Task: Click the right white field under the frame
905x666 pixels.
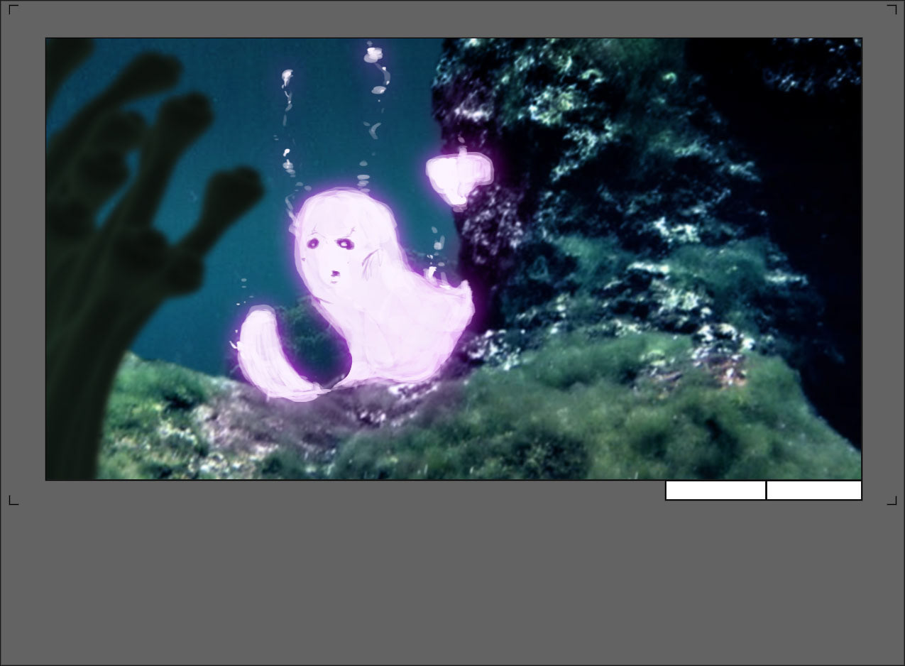Action: tap(814, 491)
